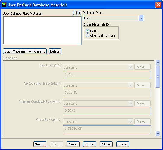Click inside User-Defined Fluid Materials list
The height and width of the screenshot is (150, 163).
coord(42,30)
